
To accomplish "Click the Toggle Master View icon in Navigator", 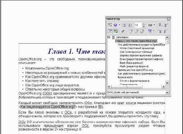I will pos(110,25).
